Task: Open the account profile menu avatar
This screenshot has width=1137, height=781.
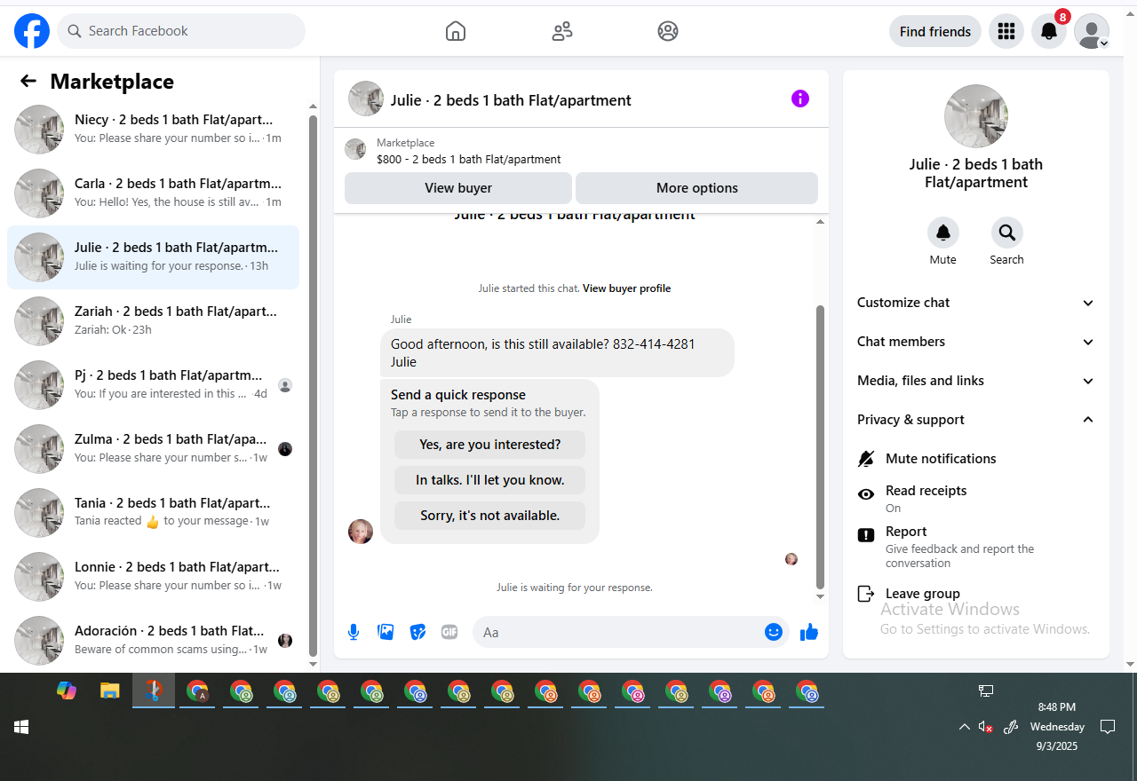Action: (1092, 31)
